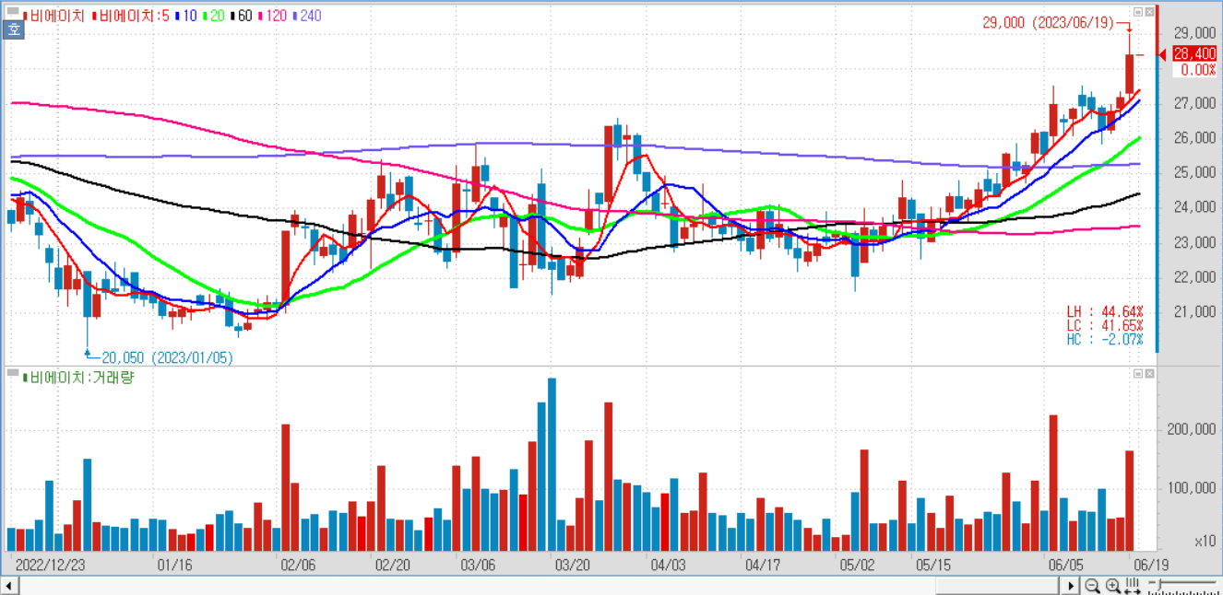
Task: Select the 비에이치 candlestick legend label
Action: click(x=53, y=16)
